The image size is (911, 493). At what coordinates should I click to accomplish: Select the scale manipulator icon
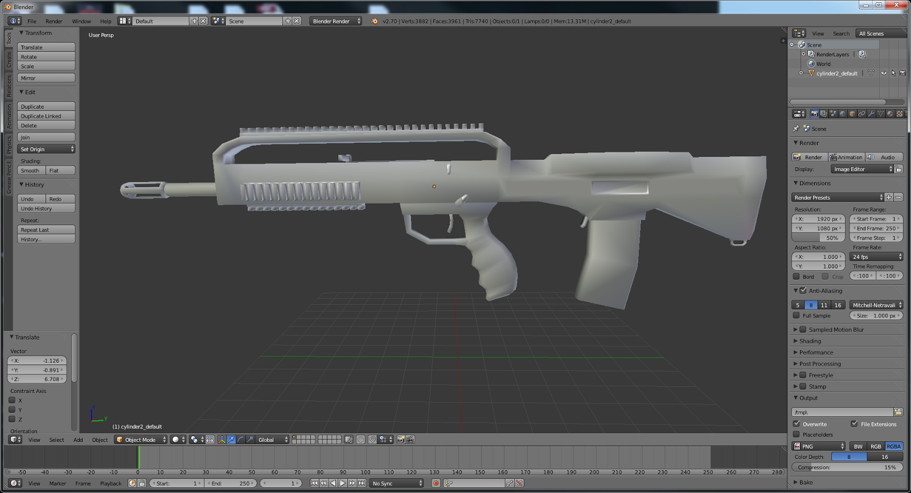[250, 440]
